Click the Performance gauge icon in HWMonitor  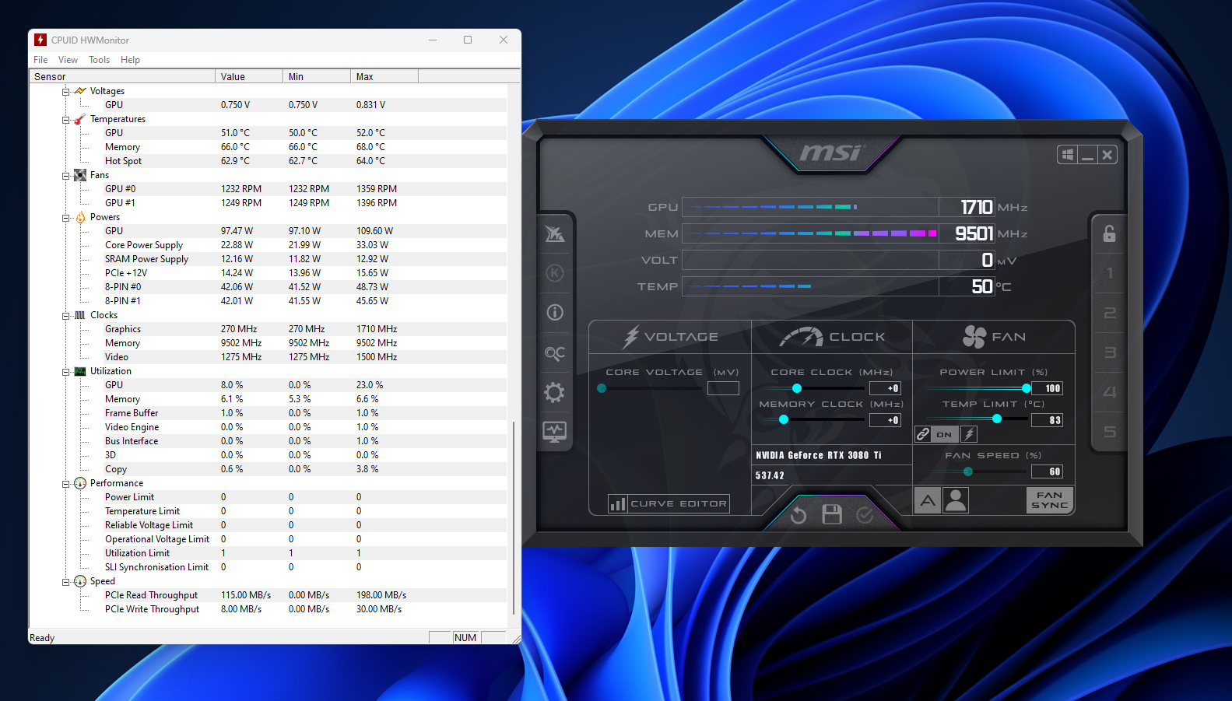[x=80, y=483]
